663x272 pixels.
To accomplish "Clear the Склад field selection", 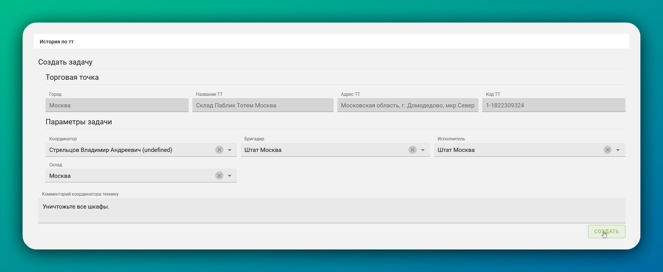I will point(219,176).
